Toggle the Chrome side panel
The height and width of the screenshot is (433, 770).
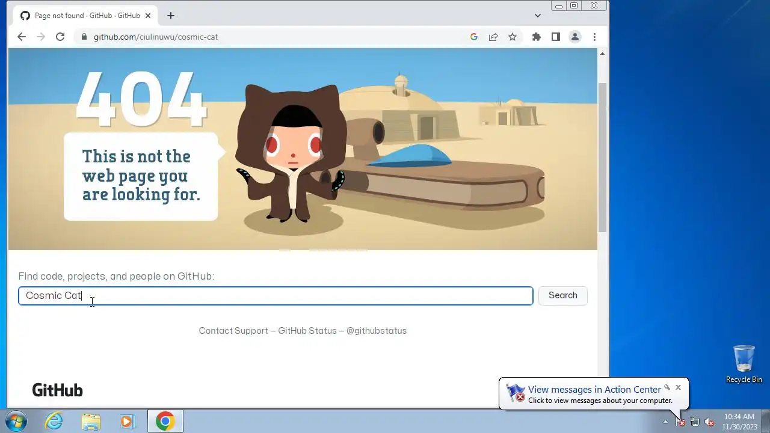click(x=556, y=37)
